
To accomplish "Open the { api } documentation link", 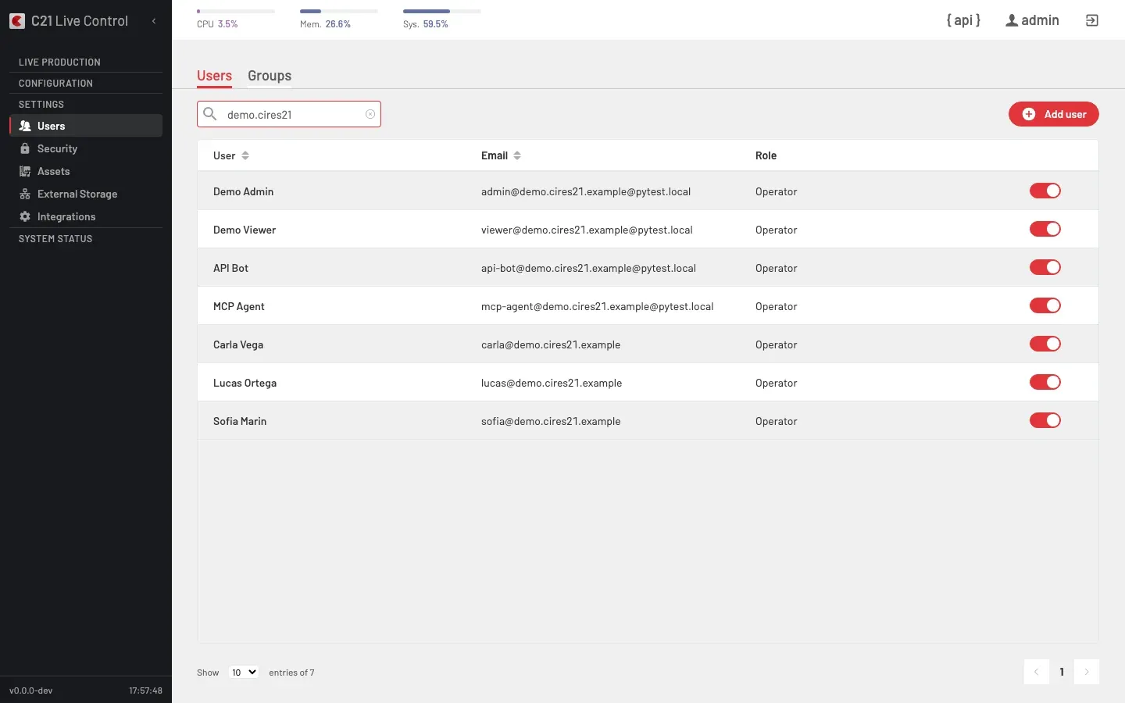I will (963, 20).
